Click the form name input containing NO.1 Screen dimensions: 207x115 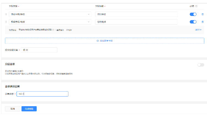[x=42, y=94]
